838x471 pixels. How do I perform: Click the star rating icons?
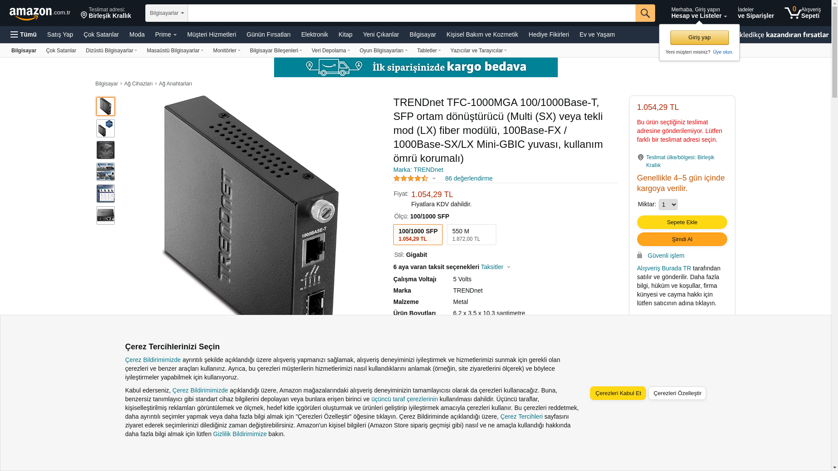click(x=411, y=178)
